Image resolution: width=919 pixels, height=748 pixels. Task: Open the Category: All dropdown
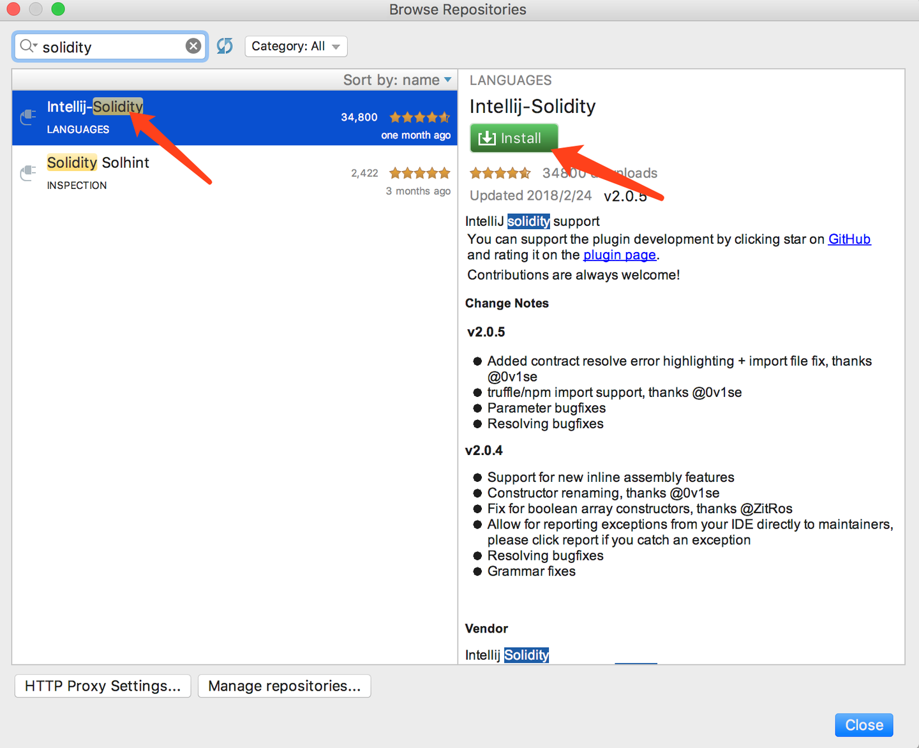pyautogui.click(x=296, y=46)
